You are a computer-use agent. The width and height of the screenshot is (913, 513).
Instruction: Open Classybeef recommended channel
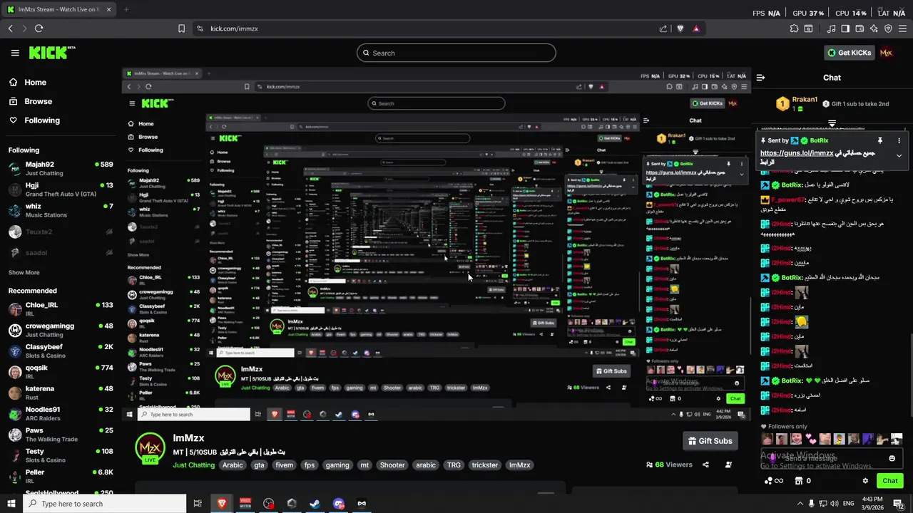[61, 351]
